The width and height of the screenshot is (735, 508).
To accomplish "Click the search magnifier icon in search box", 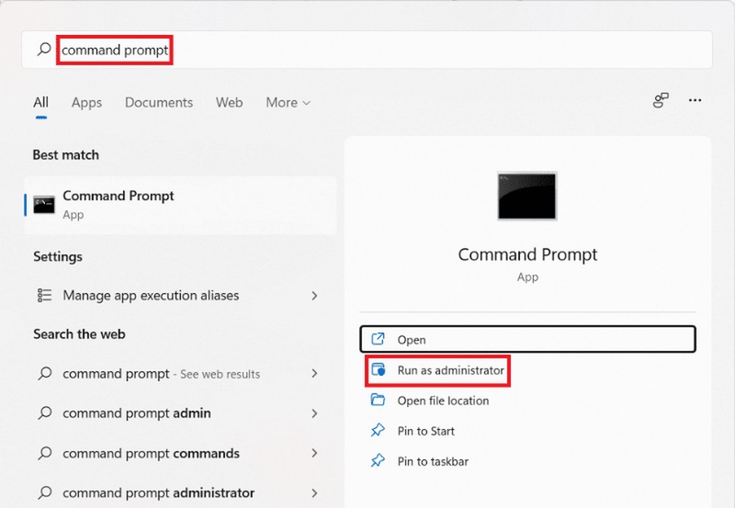I will (44, 49).
